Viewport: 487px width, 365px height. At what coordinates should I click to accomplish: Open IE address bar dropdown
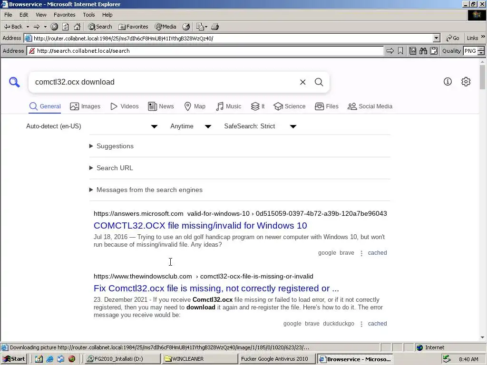tap(437, 38)
